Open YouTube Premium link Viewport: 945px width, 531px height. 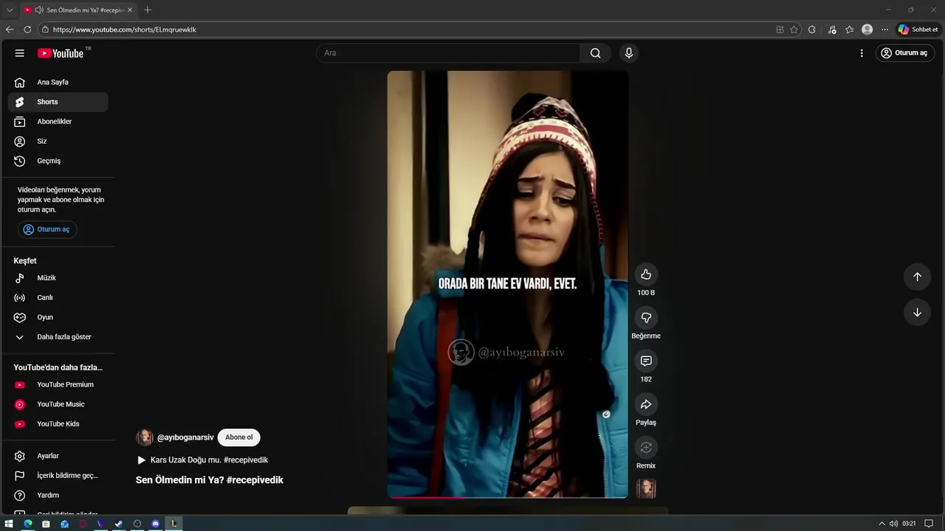pyautogui.click(x=58, y=385)
